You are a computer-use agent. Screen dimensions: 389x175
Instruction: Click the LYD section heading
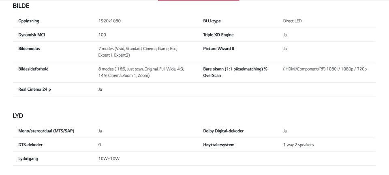coord(18,116)
